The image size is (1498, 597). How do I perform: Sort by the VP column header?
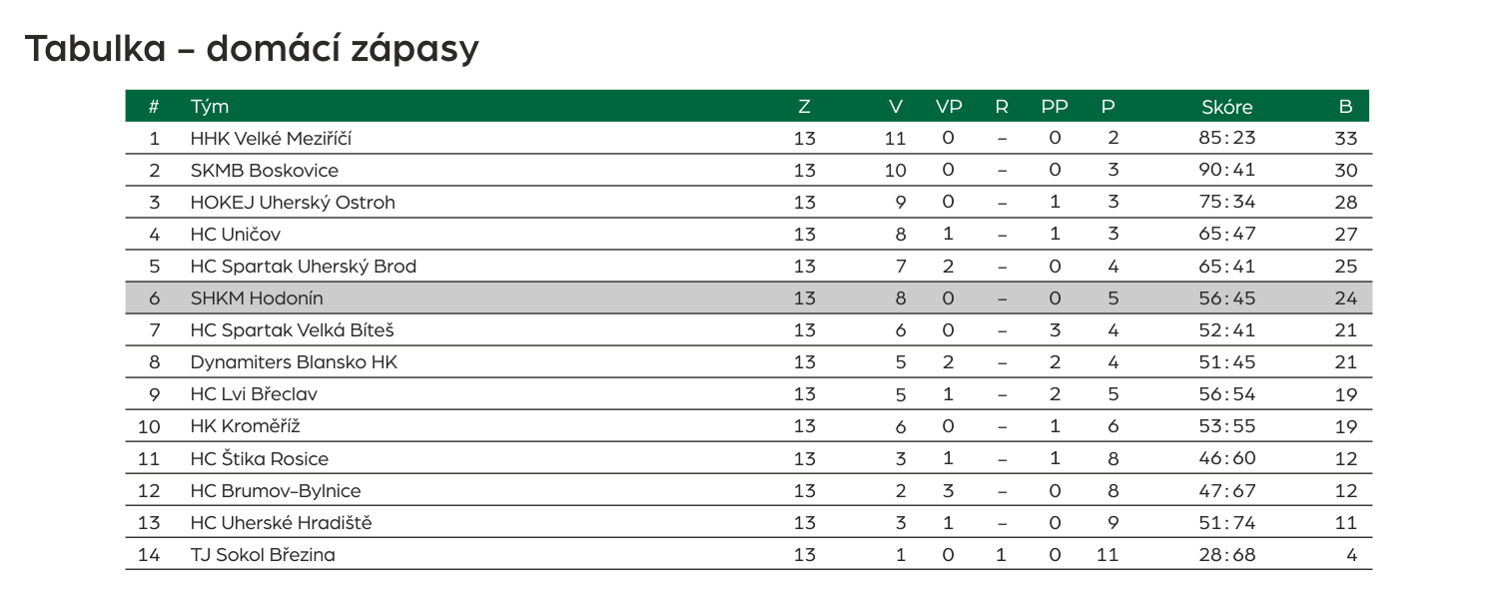click(949, 107)
